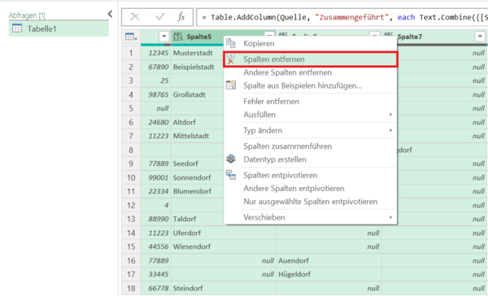Click the Datentyp erstellen layers icon
The width and height of the screenshot is (488, 296).
coord(231,159)
